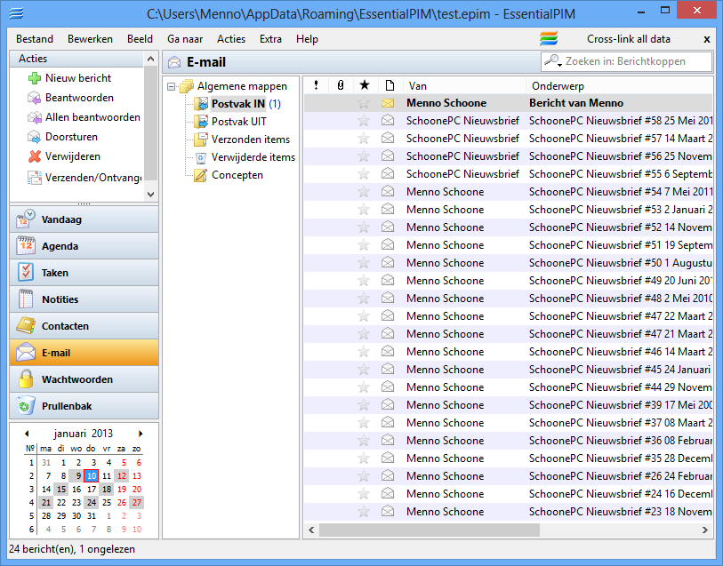The width and height of the screenshot is (723, 566).
Task: Click the Doorsturen forward icon
Action: [34, 137]
